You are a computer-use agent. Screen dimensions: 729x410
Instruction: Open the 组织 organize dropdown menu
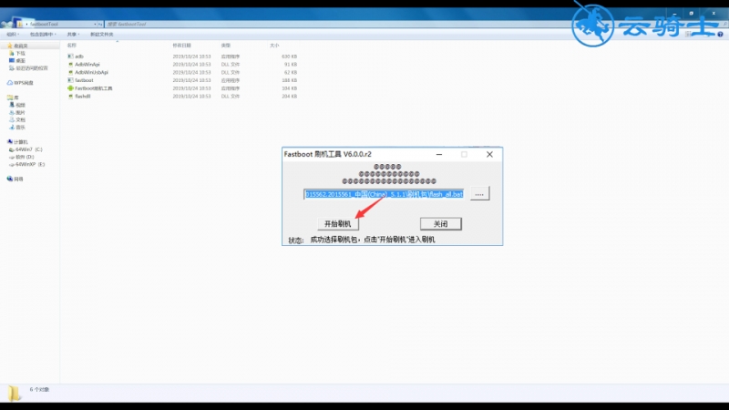(13, 35)
